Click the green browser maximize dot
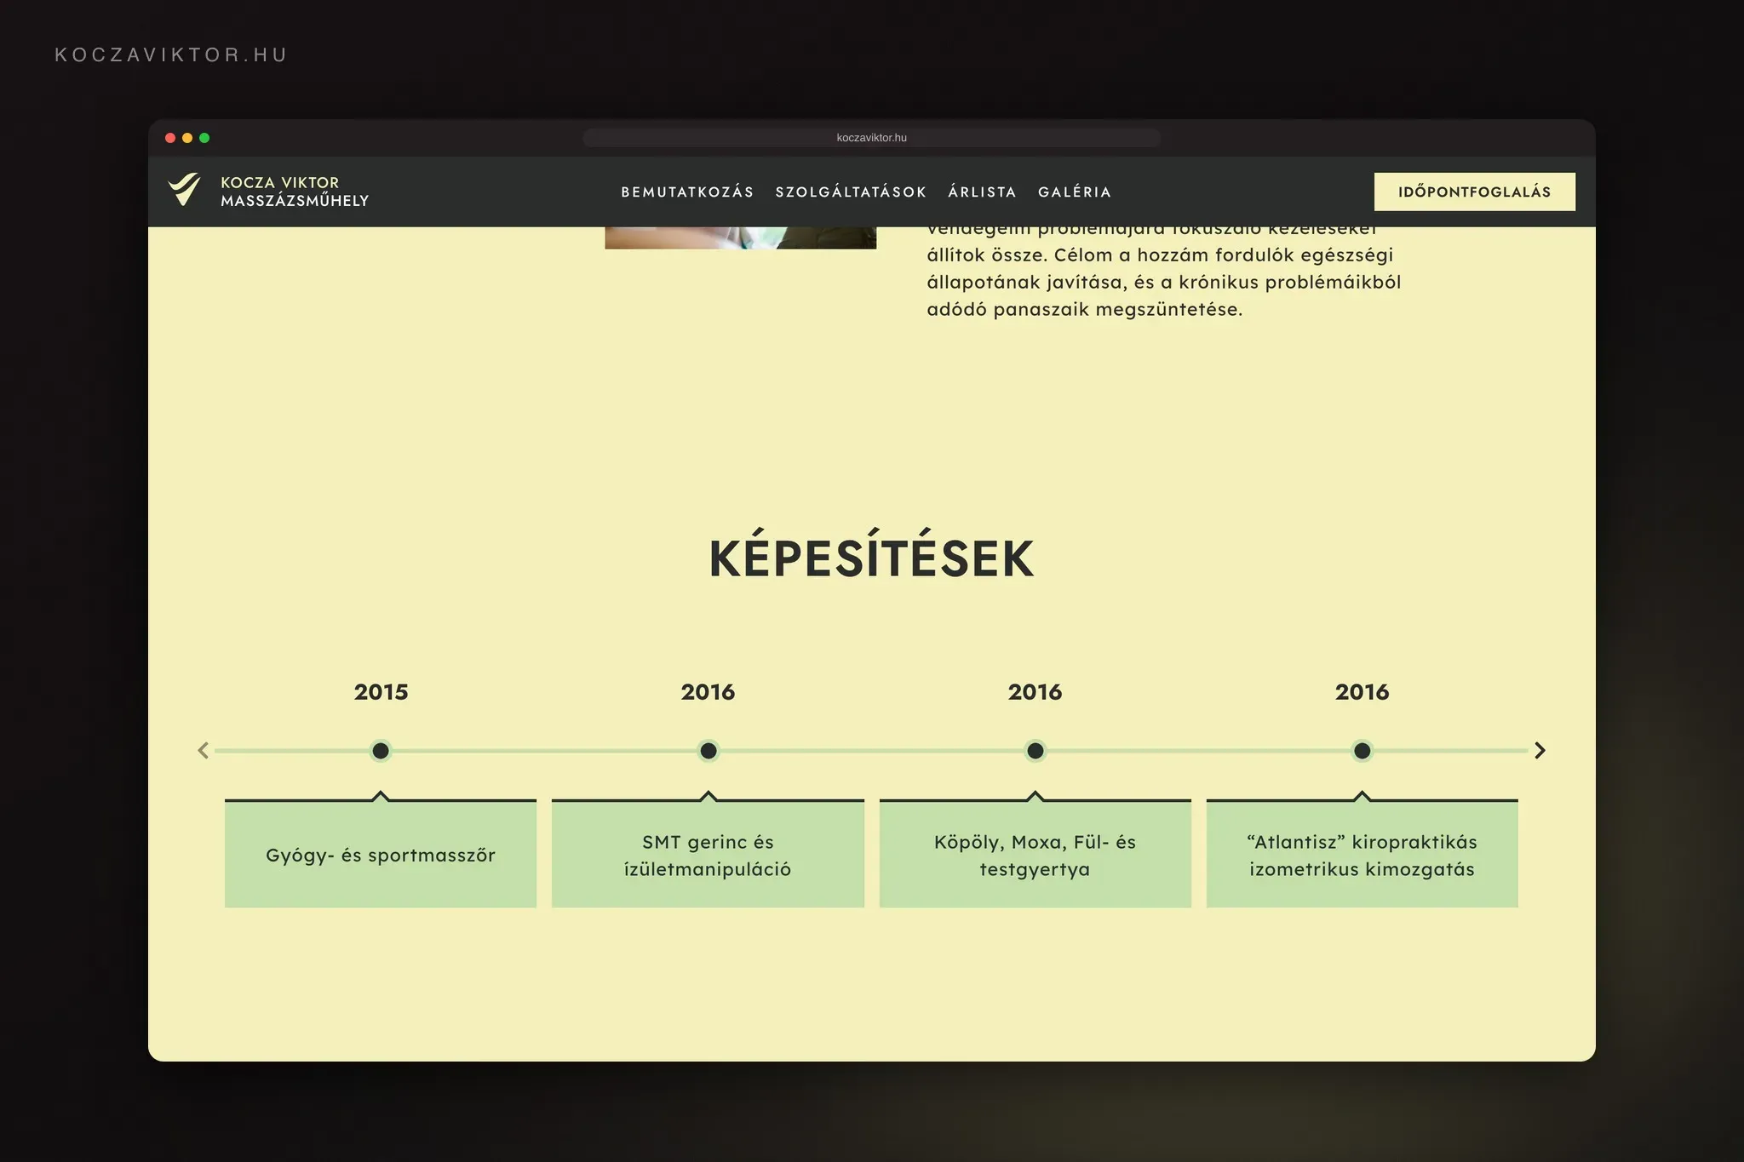 204,138
